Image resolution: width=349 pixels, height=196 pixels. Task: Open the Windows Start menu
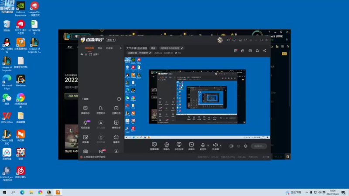click(x=4, y=192)
